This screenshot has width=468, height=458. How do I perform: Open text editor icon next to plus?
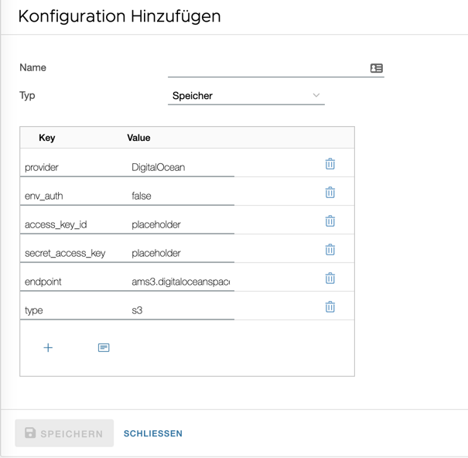coord(104,348)
